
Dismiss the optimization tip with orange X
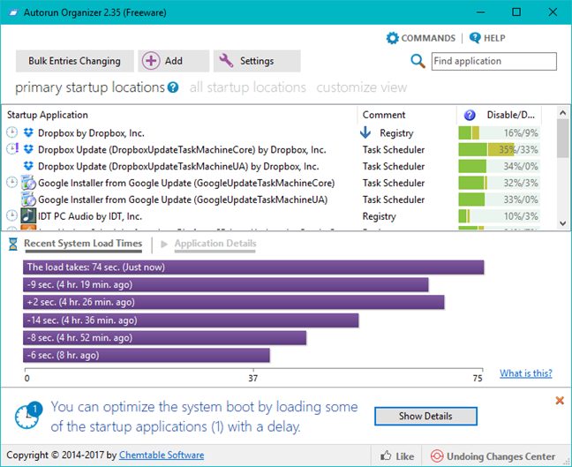tap(560, 401)
